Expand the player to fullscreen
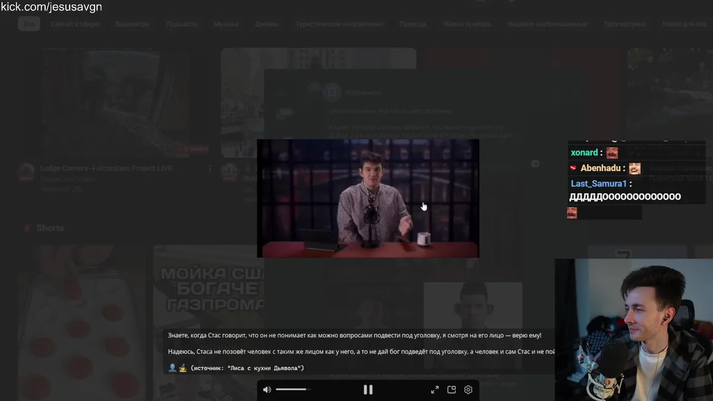This screenshot has height=401, width=713. point(434,390)
